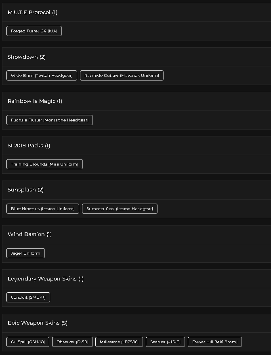Click the Conduit (SMG-11) skin tag
271x355 pixels.
pos(28,297)
